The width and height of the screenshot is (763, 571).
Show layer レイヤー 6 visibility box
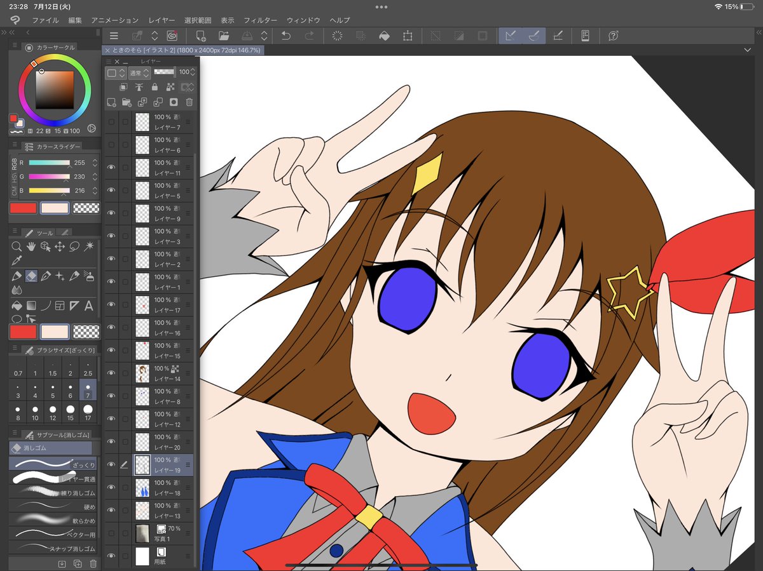pos(112,144)
